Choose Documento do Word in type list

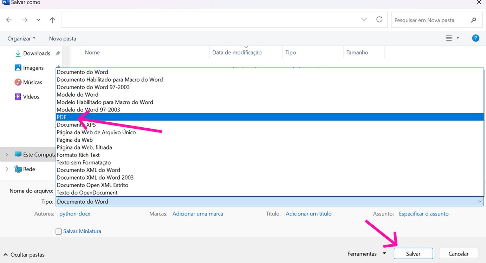[x=270, y=72]
